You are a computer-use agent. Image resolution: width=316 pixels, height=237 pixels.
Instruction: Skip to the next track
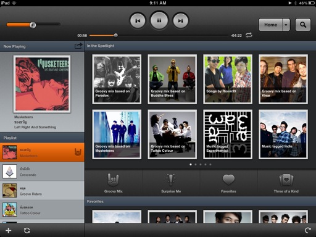tap(180, 20)
